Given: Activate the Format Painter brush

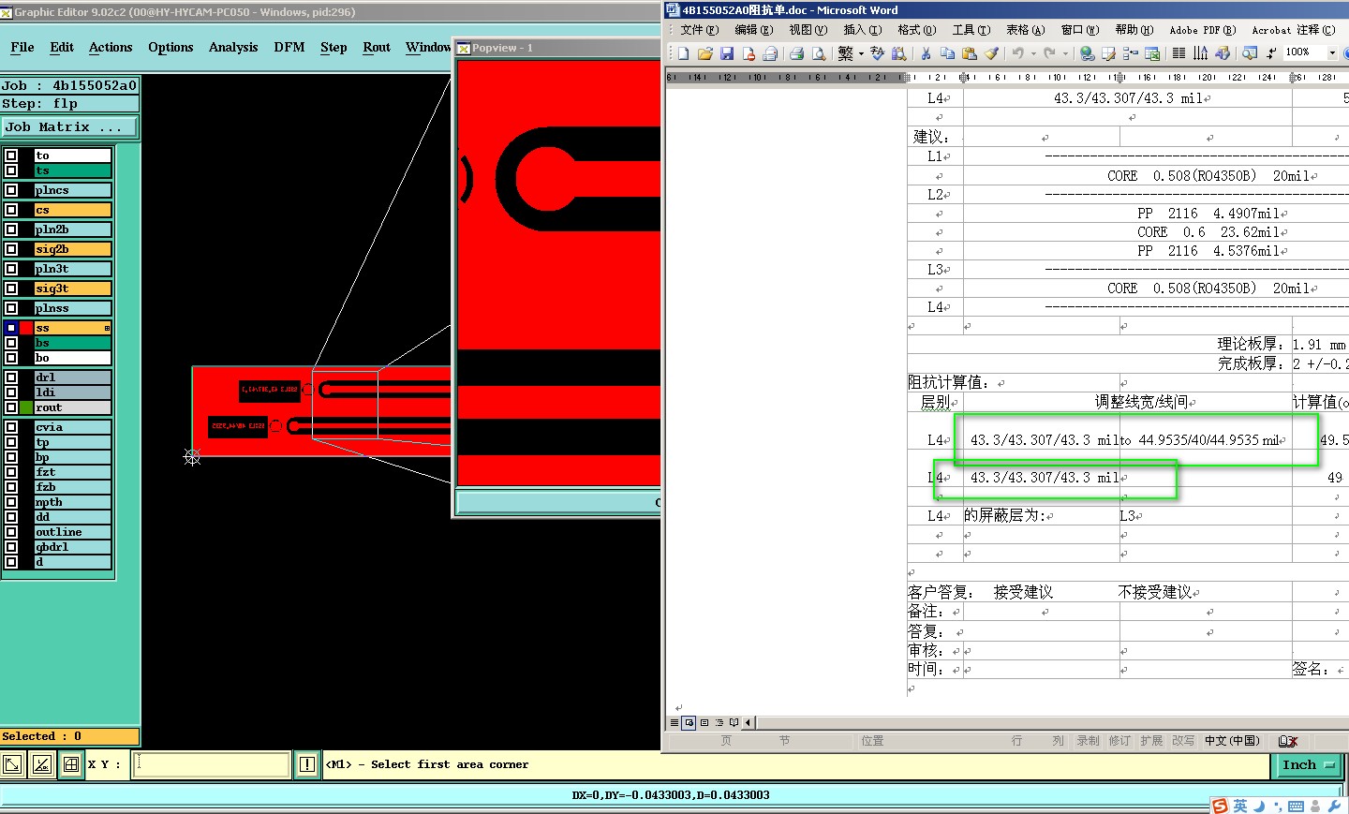Looking at the screenshot, I should (x=991, y=53).
